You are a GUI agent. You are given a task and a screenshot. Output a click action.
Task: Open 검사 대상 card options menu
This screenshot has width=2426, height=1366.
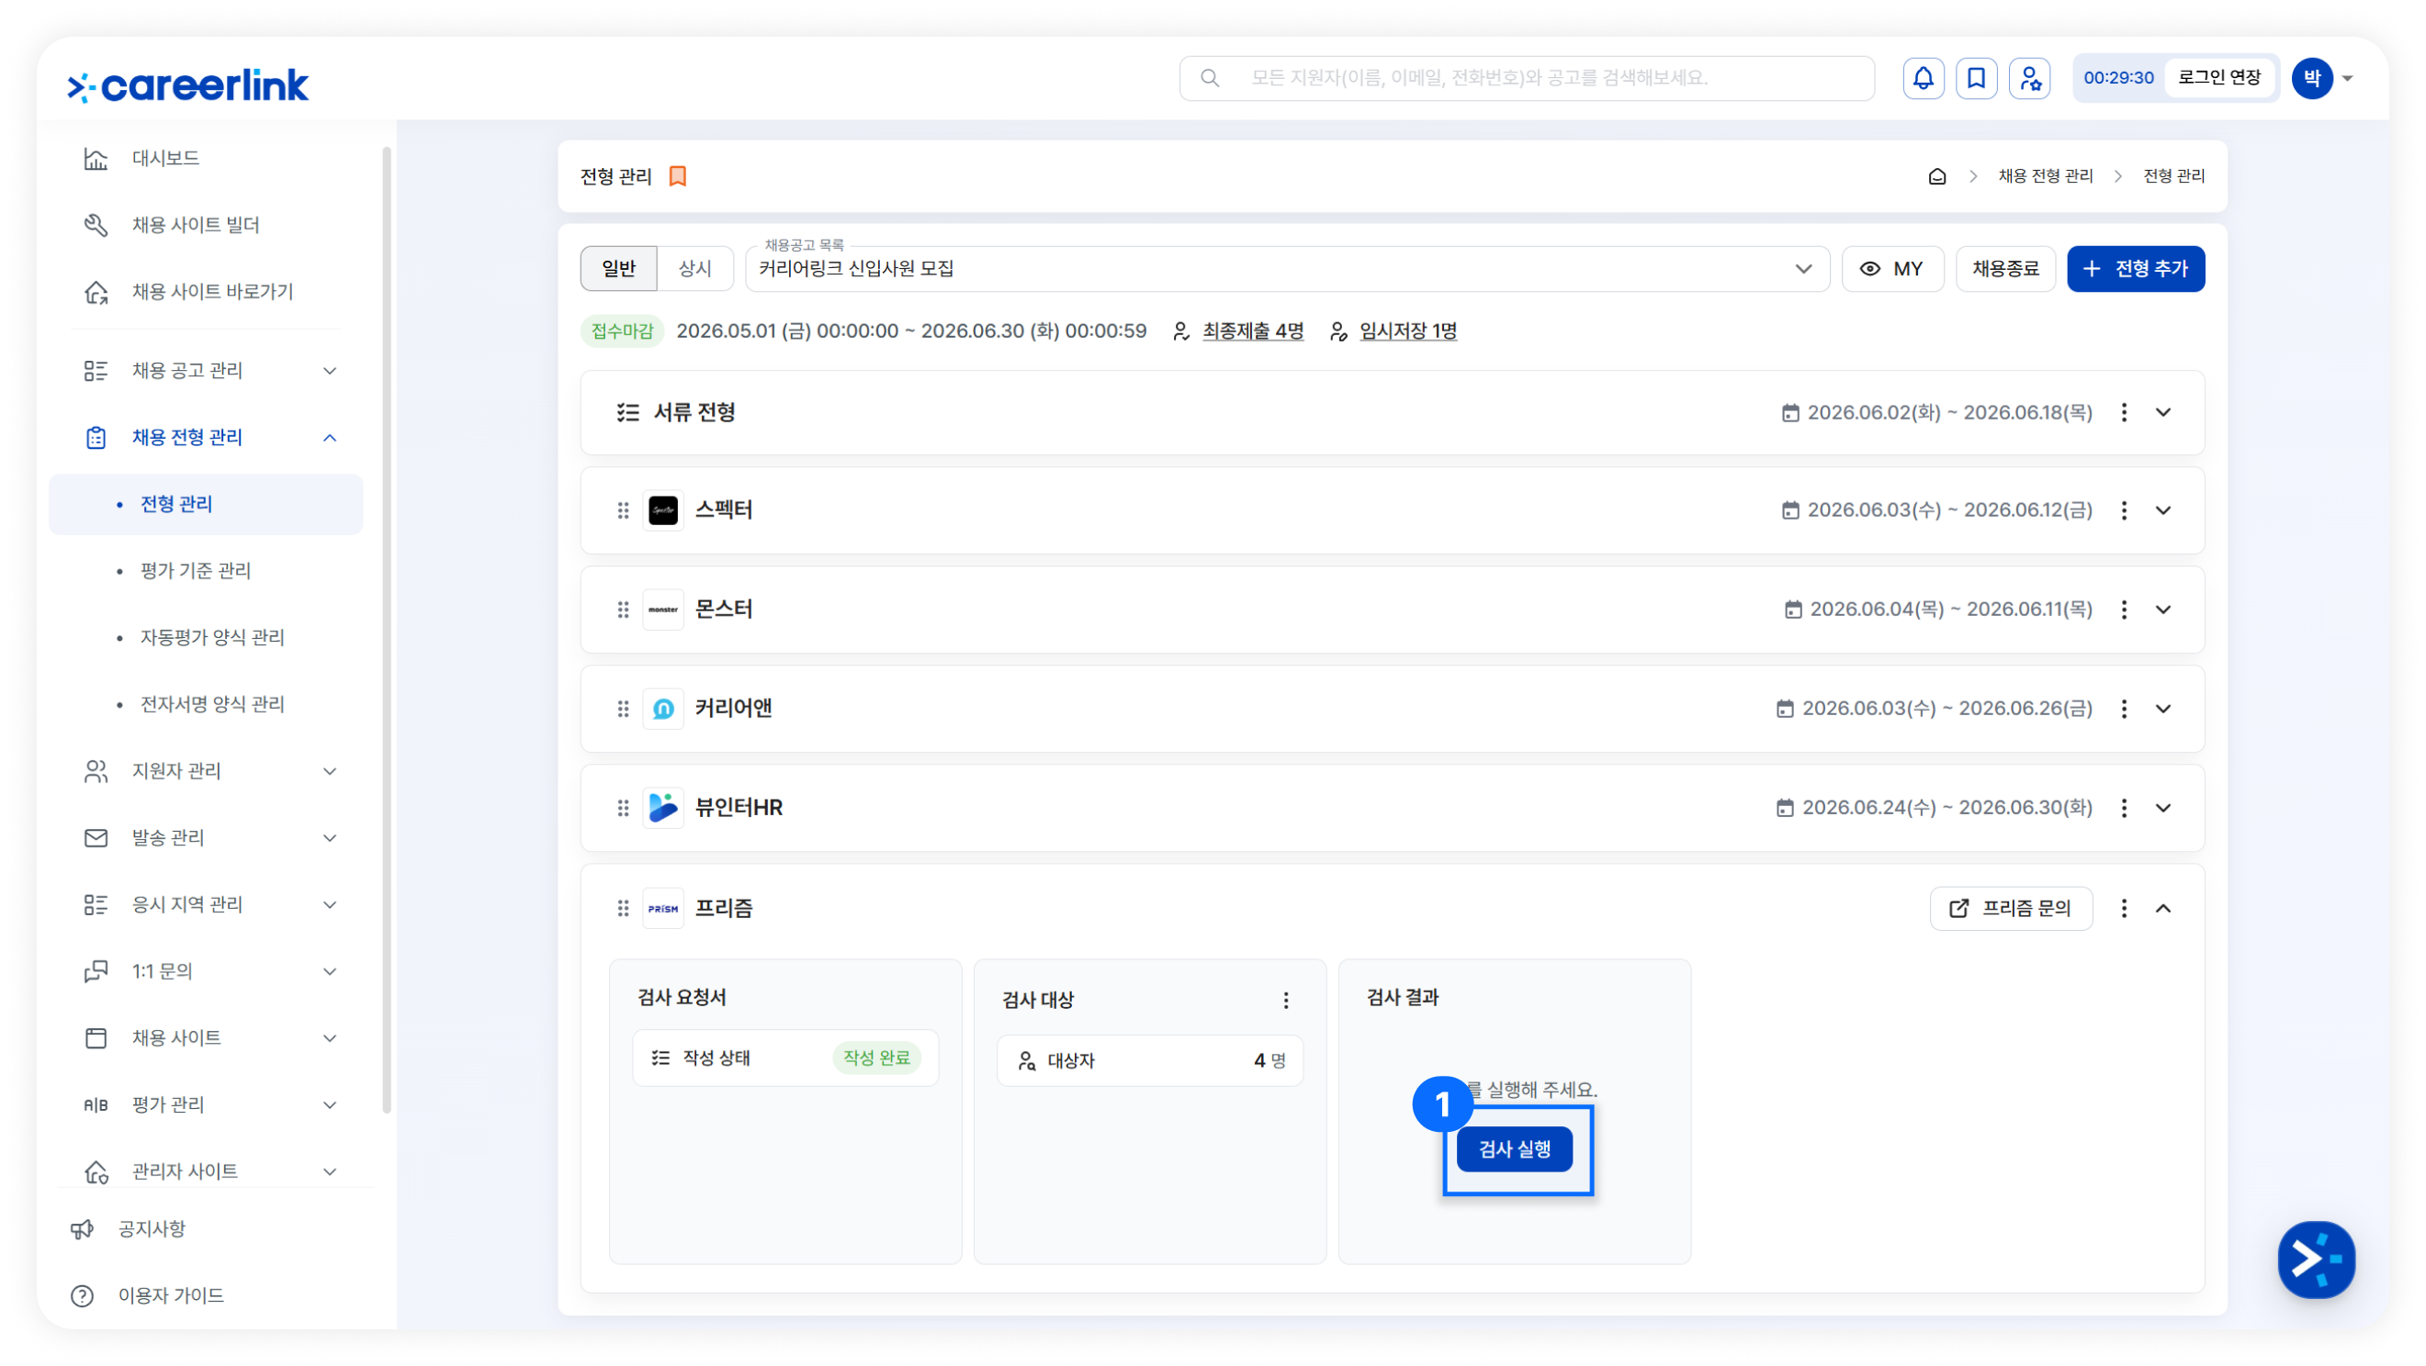[1285, 1000]
